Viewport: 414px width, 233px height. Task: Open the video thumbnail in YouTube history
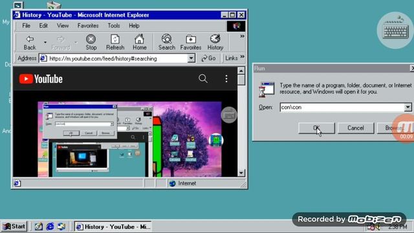pos(129,139)
